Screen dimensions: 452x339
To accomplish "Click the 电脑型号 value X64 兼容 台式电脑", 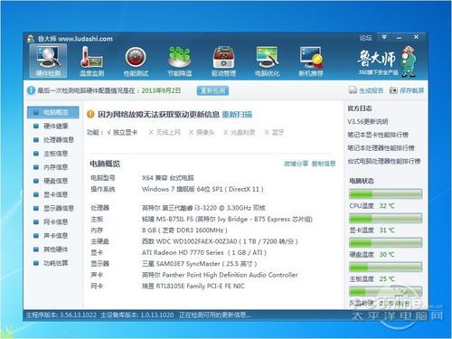I will pos(168,178).
